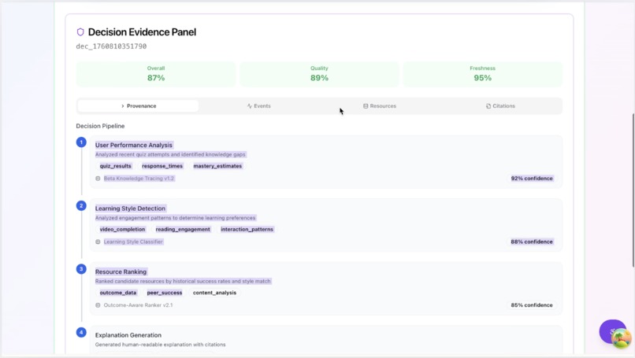The image size is (635, 358).
Task: Click the Events tab activity icon
Action: (250, 106)
